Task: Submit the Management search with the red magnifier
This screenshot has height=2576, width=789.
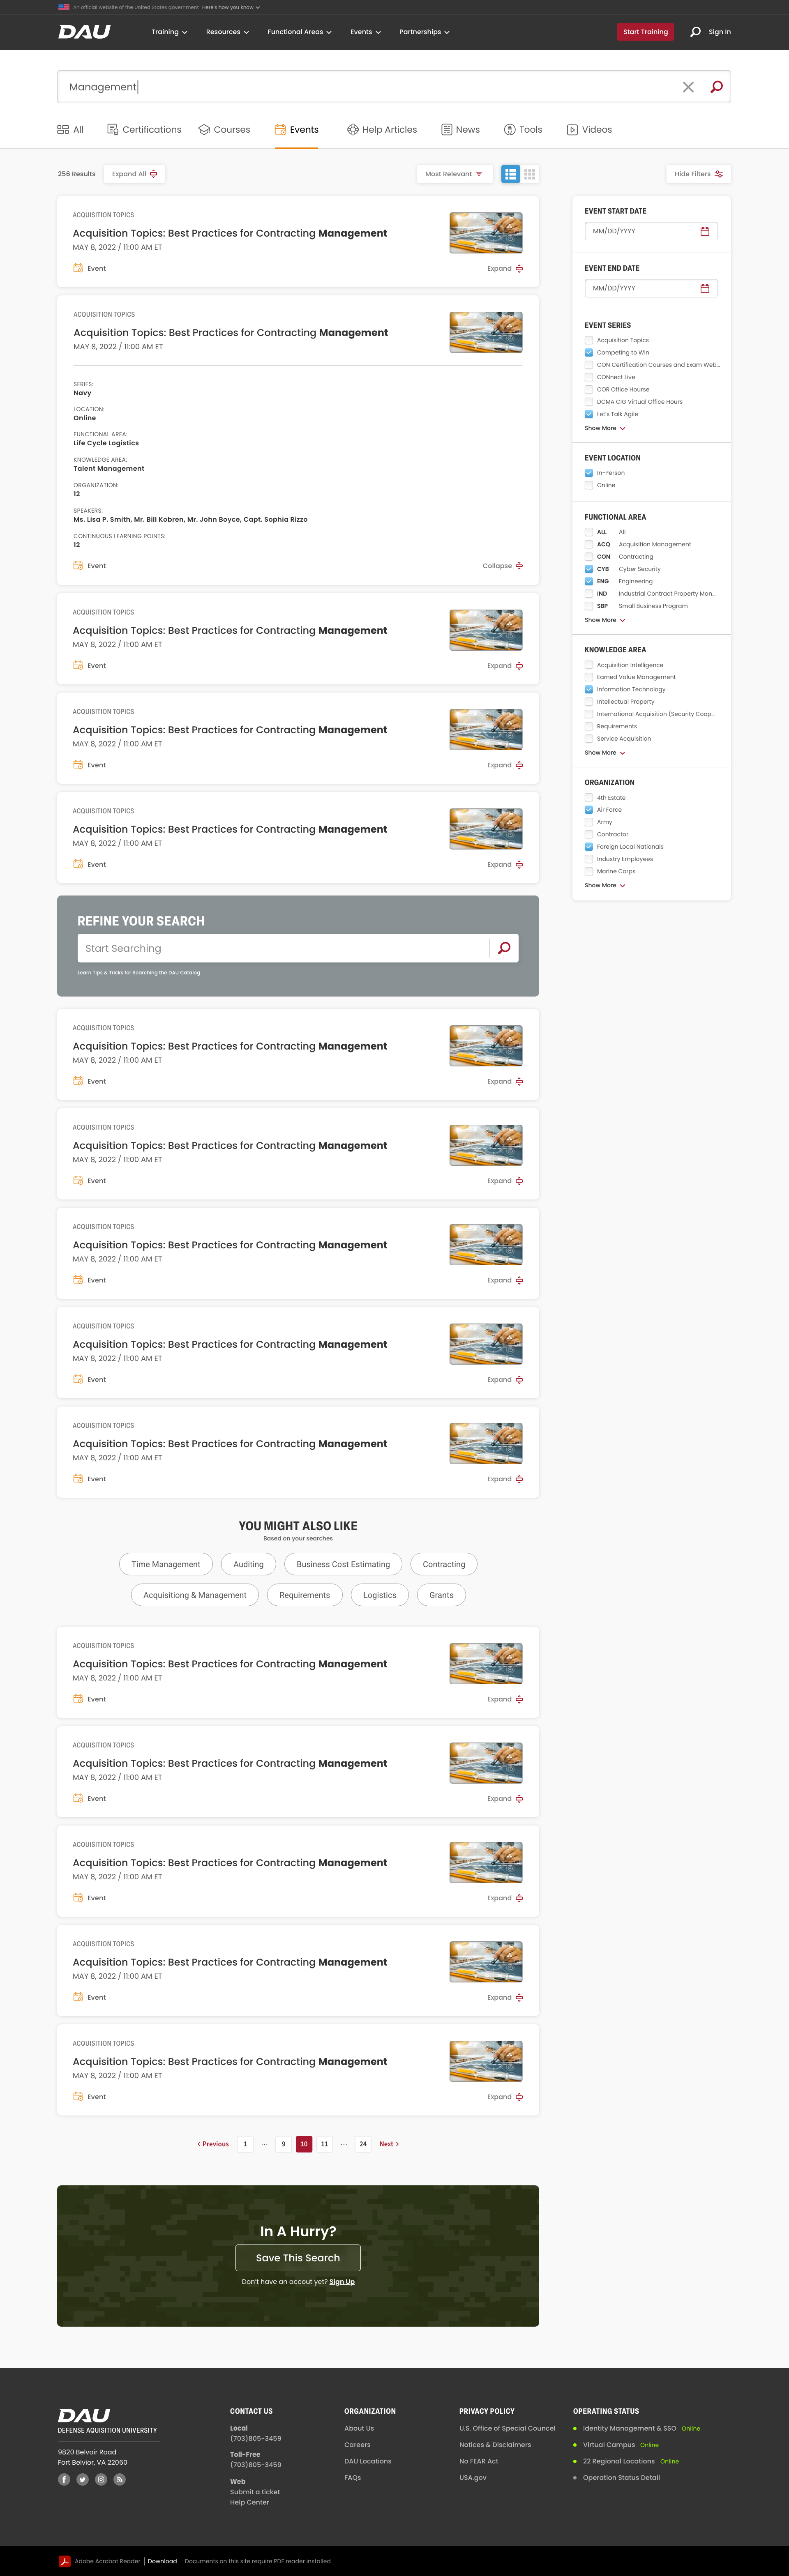Action: (x=716, y=87)
